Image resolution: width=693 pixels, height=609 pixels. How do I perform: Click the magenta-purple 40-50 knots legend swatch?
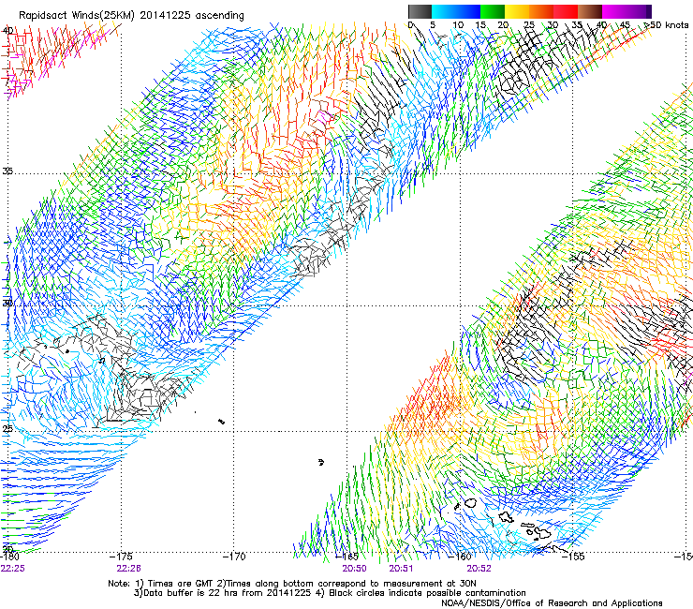627,11
